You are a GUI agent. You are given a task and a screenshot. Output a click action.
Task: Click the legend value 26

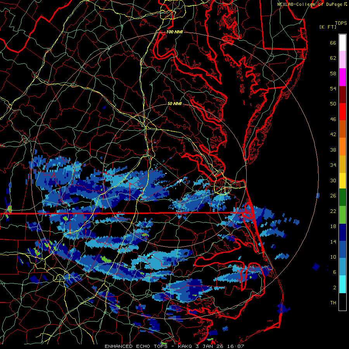333,196
